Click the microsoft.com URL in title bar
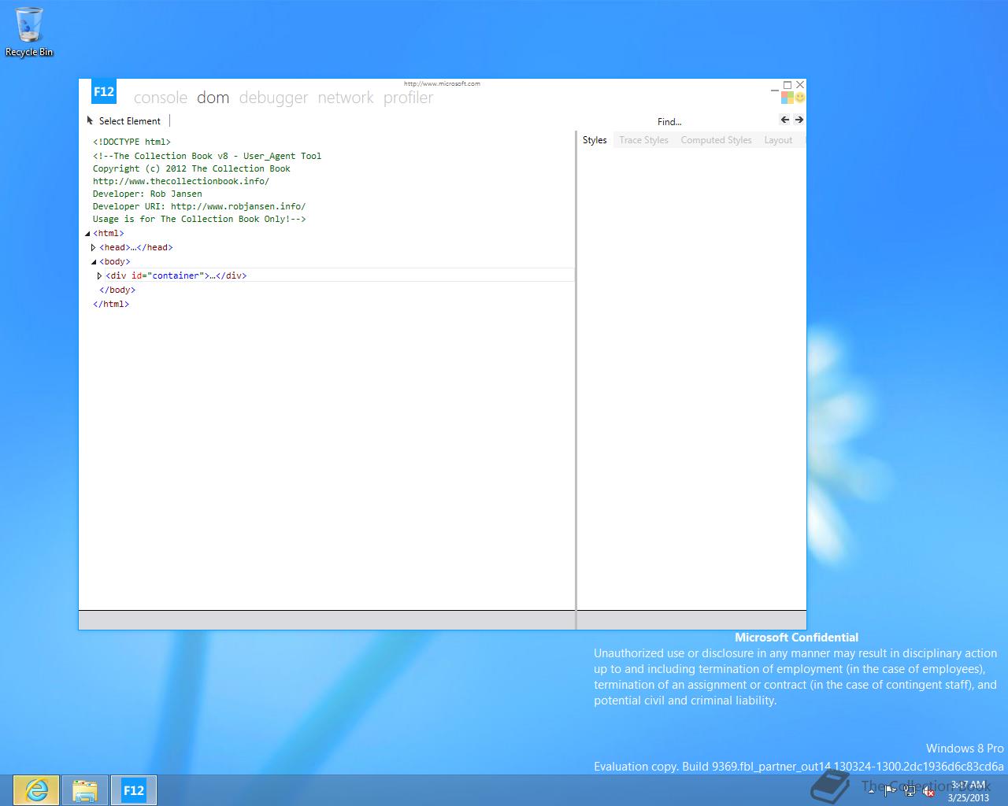Viewport: 1008px width, 806px height. tap(442, 83)
